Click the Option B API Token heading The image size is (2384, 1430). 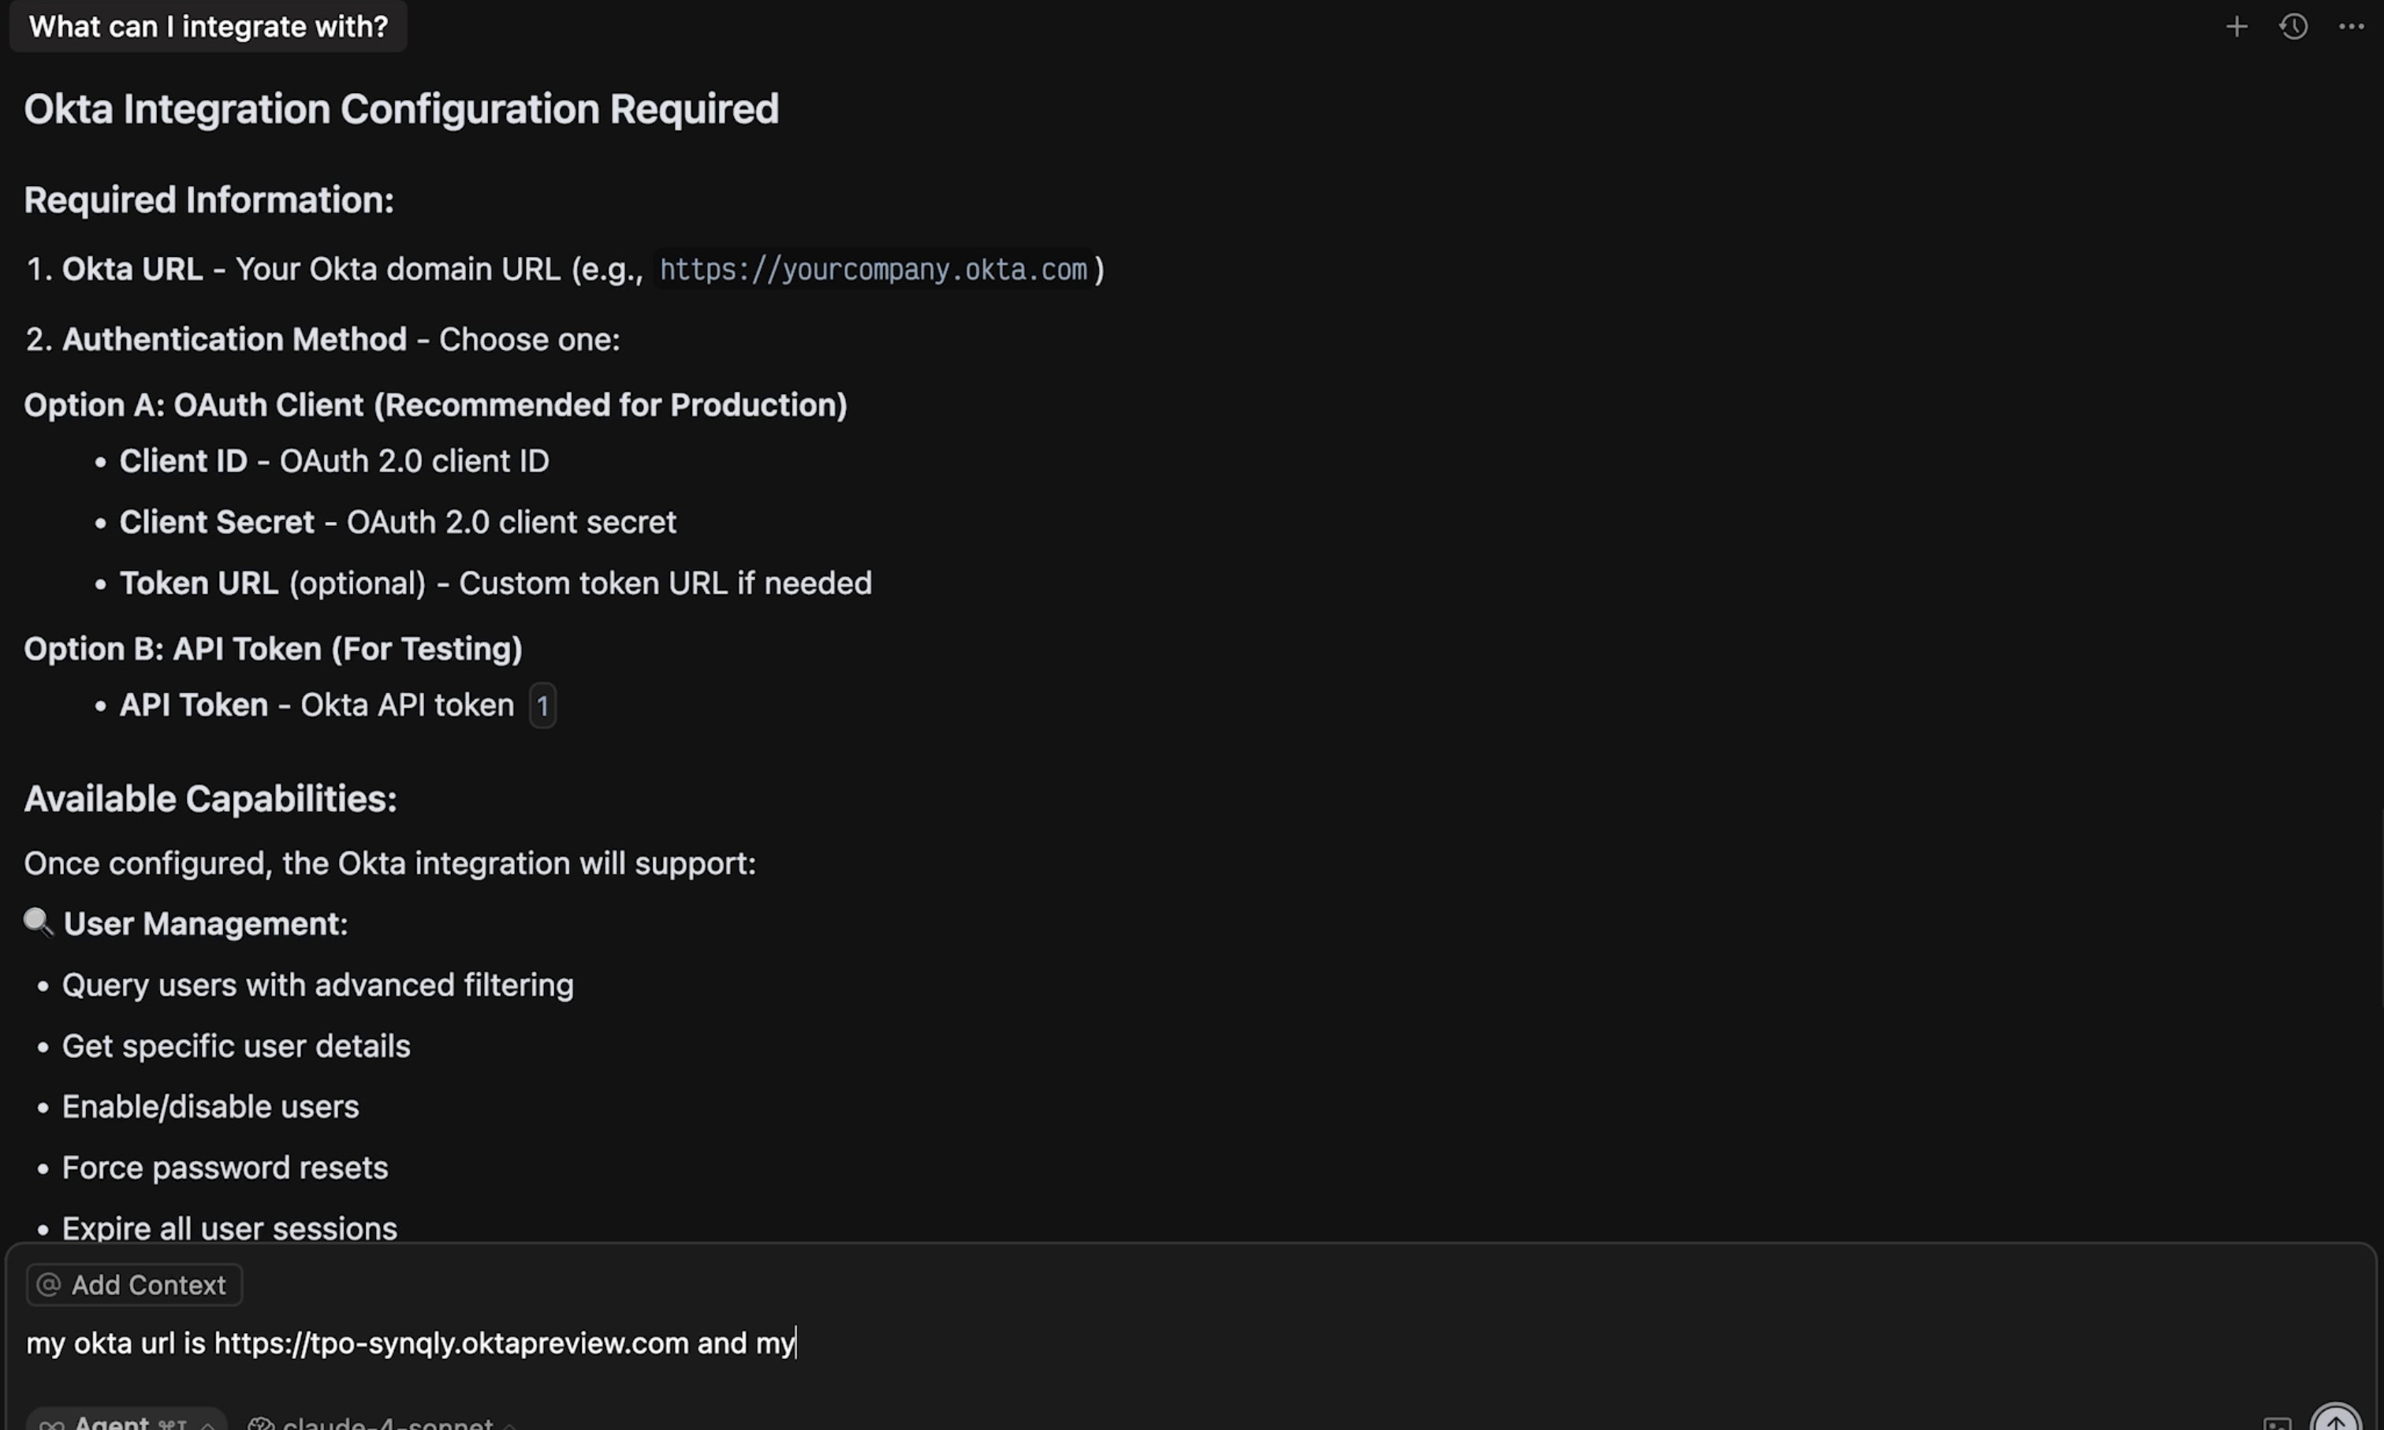(x=273, y=649)
